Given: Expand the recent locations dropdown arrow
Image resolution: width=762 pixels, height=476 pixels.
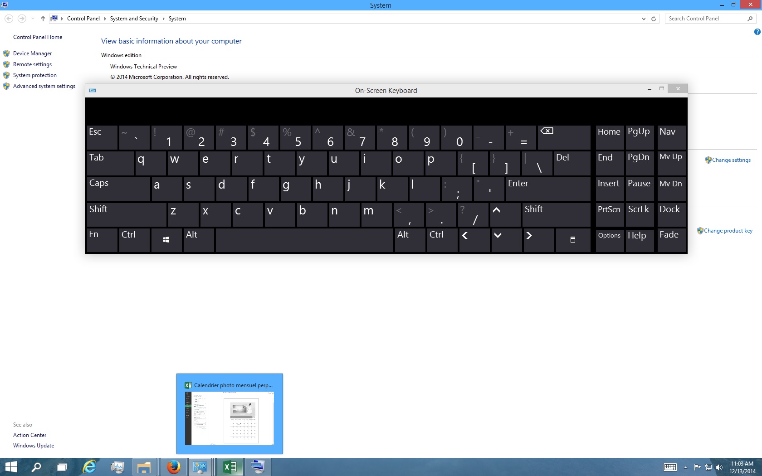Looking at the screenshot, I should pyautogui.click(x=33, y=19).
